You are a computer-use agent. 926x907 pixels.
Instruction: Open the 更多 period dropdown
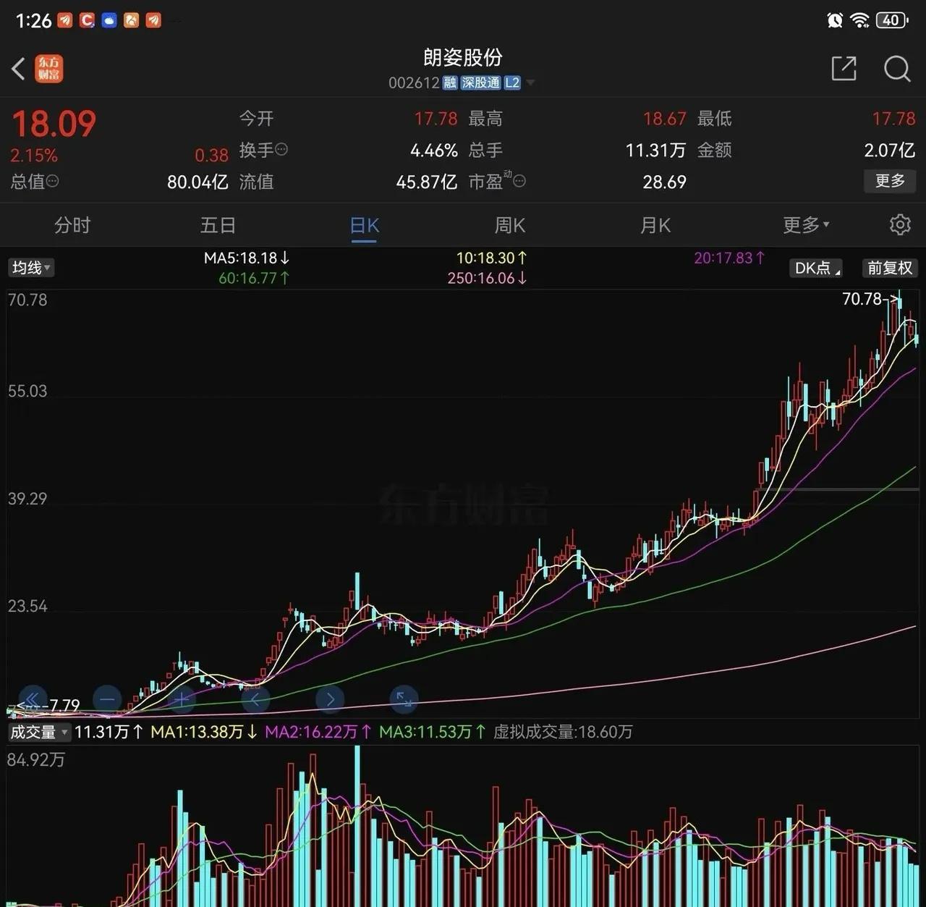point(806,225)
